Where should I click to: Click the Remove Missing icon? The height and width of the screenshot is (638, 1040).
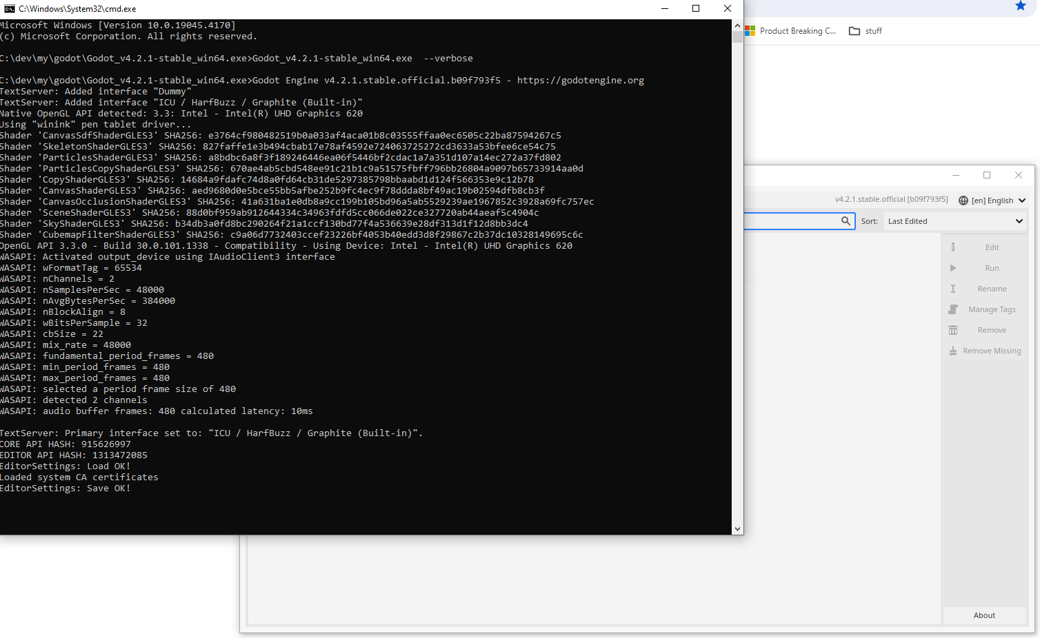click(954, 350)
